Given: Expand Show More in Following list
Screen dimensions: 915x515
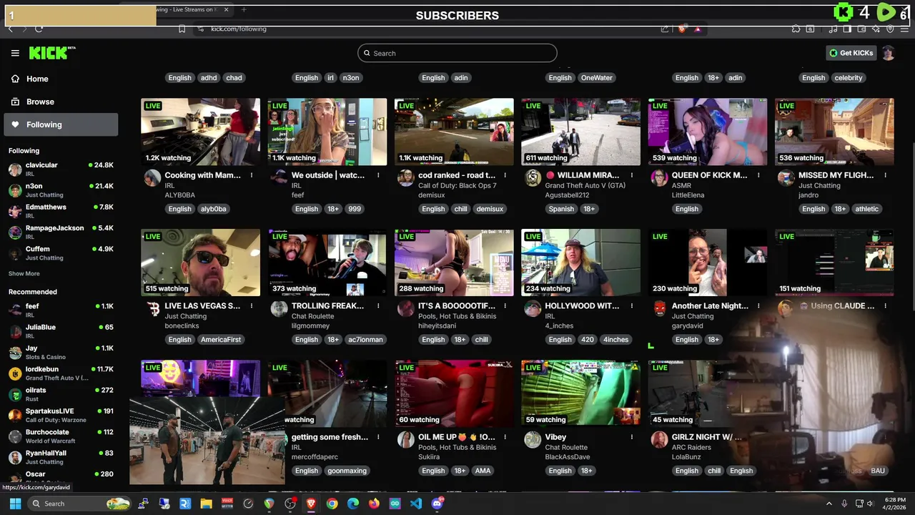Looking at the screenshot, I should click(24, 273).
